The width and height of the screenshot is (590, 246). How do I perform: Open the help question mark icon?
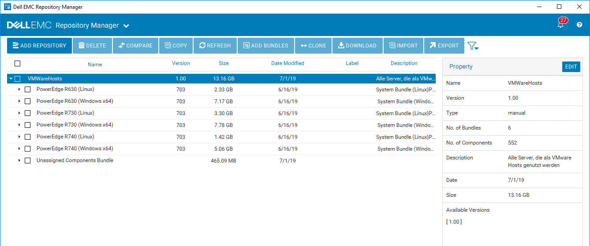click(x=579, y=25)
